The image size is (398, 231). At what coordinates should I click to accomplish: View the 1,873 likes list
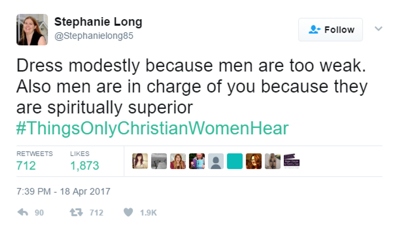(x=84, y=166)
